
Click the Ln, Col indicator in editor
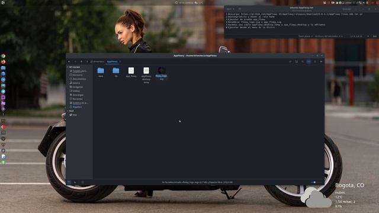tap(356, 36)
